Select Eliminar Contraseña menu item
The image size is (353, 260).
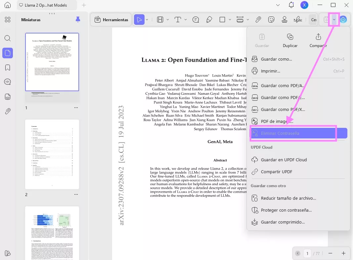click(298, 133)
